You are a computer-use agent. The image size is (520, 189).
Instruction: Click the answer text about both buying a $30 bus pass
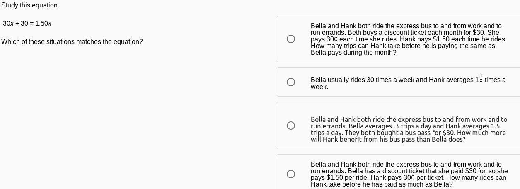tap(409, 129)
